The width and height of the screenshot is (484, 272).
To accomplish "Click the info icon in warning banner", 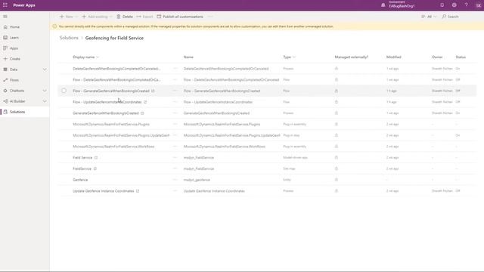I will (54, 26).
